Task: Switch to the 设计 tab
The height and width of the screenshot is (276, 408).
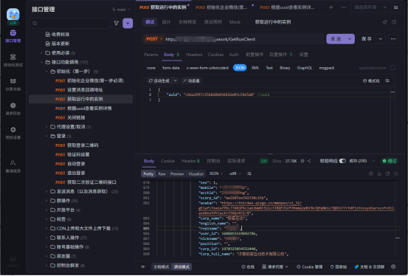Action: [x=166, y=22]
